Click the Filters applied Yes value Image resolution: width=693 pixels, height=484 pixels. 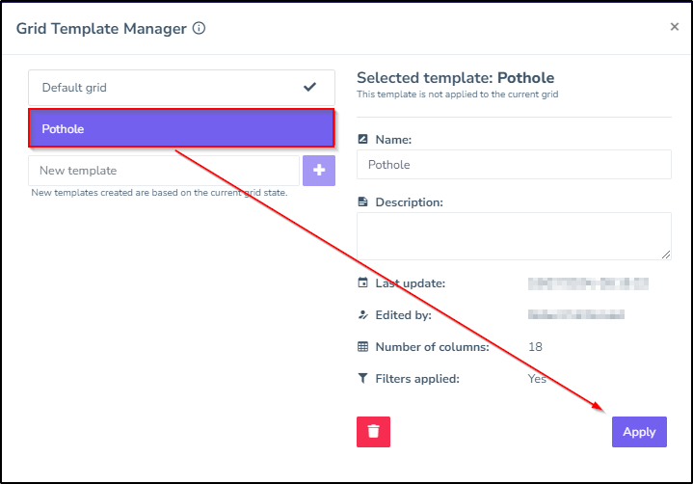coord(537,379)
